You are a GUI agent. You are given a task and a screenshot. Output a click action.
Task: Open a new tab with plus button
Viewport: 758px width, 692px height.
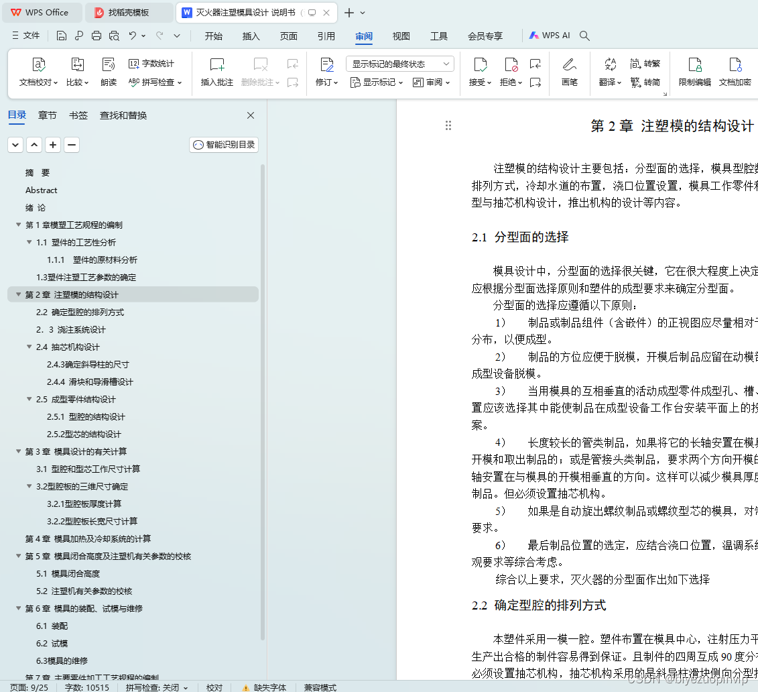pyautogui.click(x=349, y=13)
